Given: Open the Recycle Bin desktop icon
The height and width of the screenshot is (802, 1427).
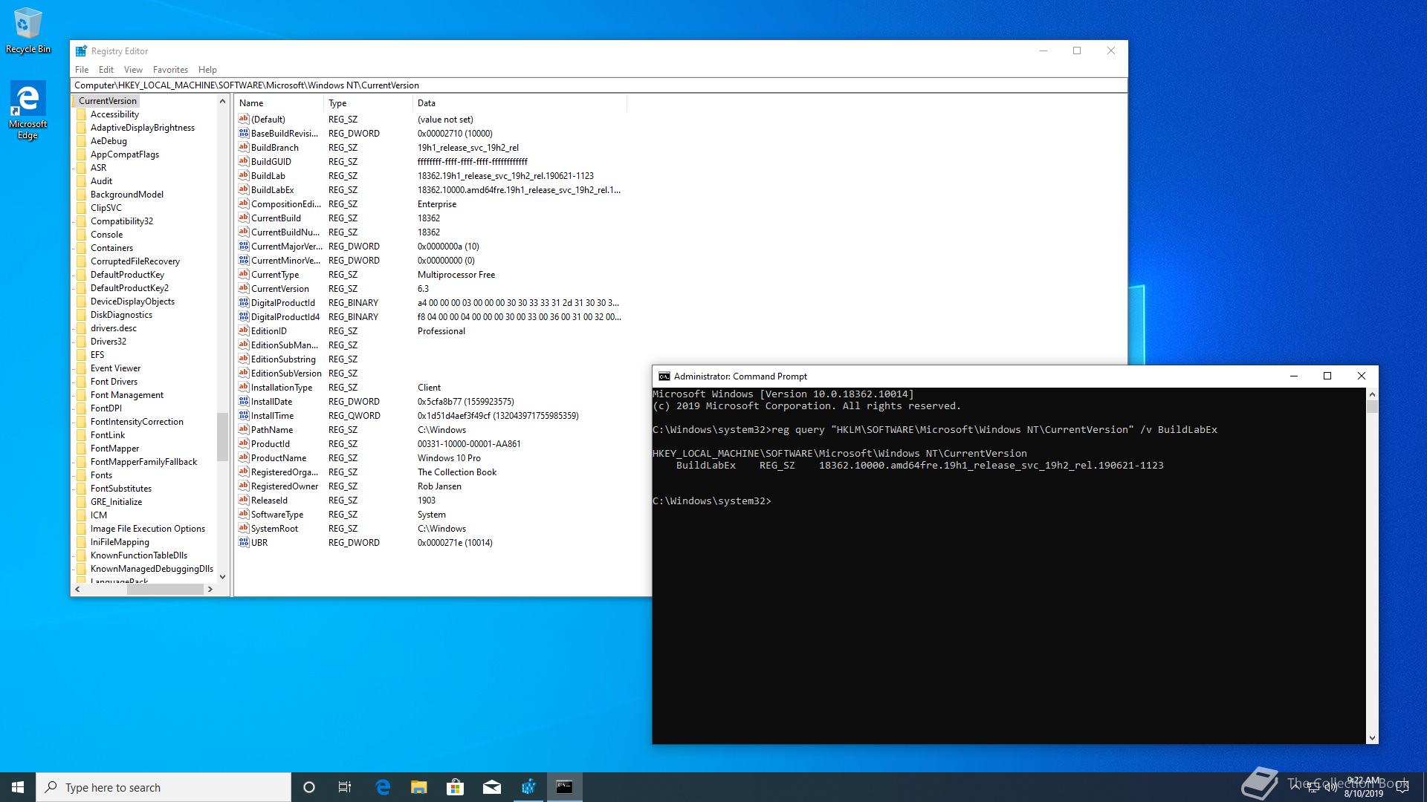Looking at the screenshot, I should 28,30.
